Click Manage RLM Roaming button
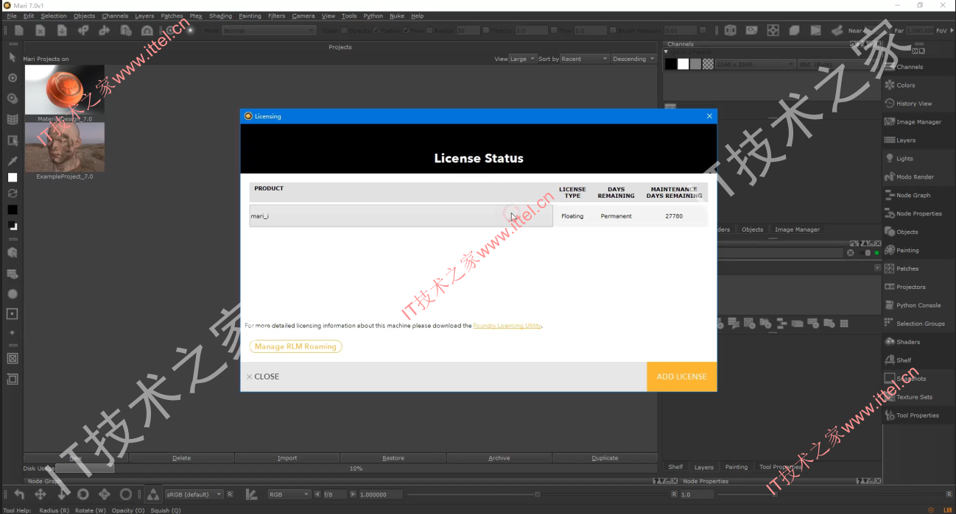This screenshot has height=514, width=956. [x=295, y=346]
